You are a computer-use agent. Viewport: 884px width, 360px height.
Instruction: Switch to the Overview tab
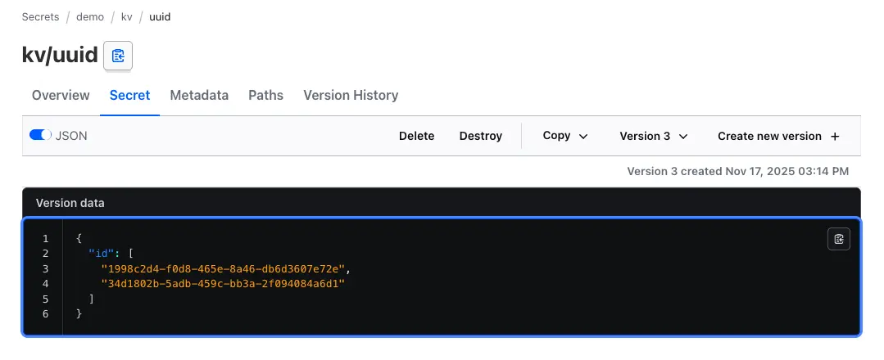coord(61,96)
